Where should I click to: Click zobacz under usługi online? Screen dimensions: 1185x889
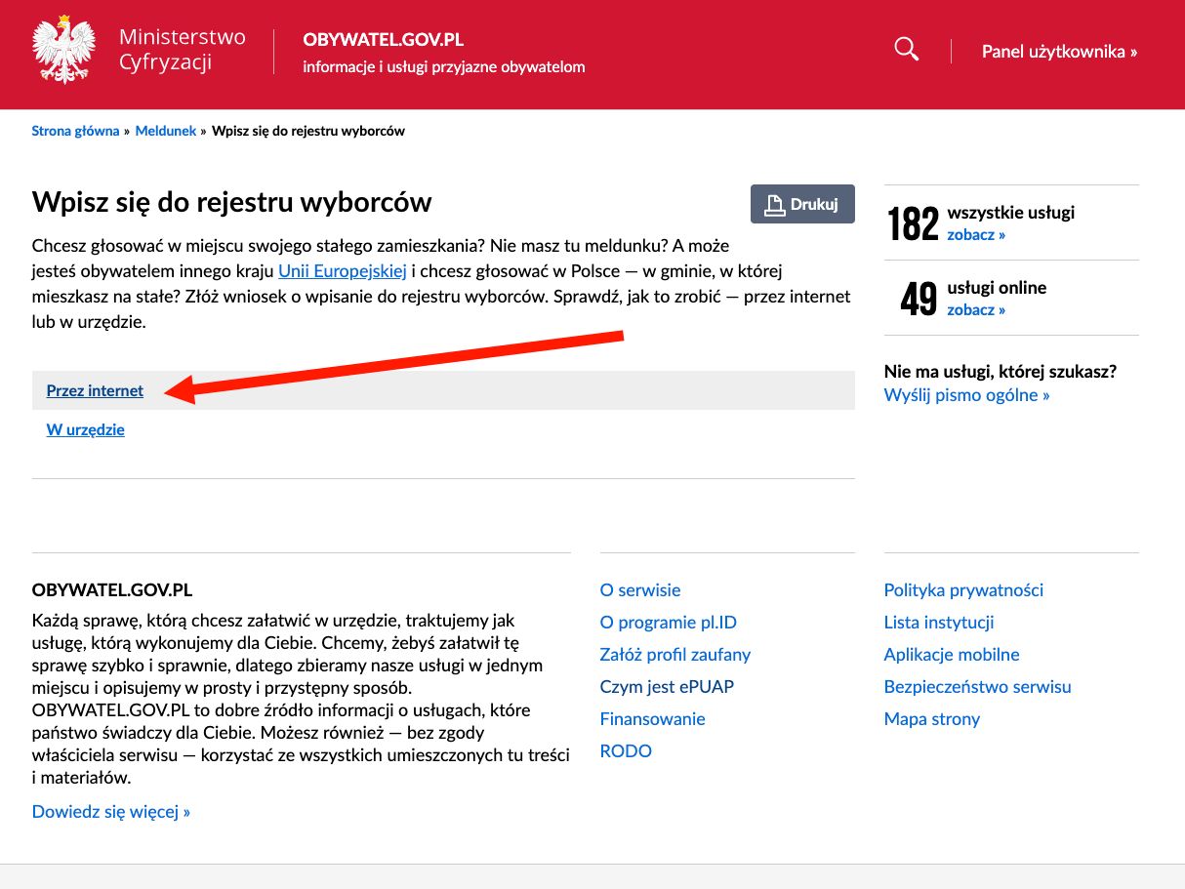point(976,309)
